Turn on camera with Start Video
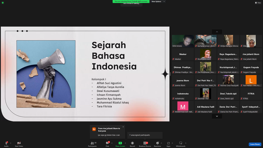Image resolution: width=263 pixels, height=148 pixels. click(x=19, y=144)
